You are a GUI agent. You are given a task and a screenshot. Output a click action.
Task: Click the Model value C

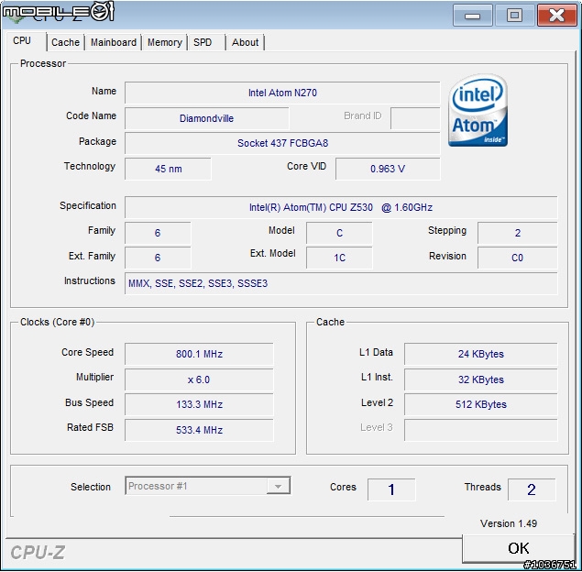pyautogui.click(x=339, y=233)
